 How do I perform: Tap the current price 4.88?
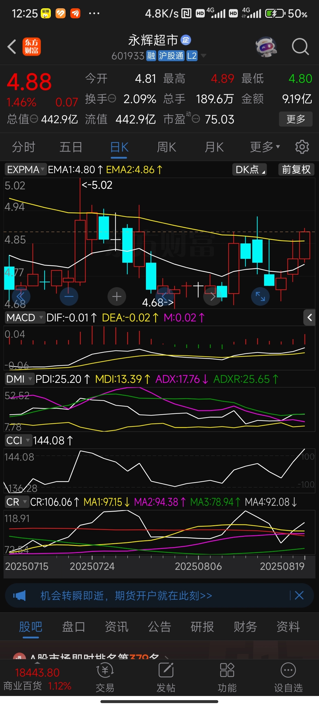pyautogui.click(x=29, y=82)
